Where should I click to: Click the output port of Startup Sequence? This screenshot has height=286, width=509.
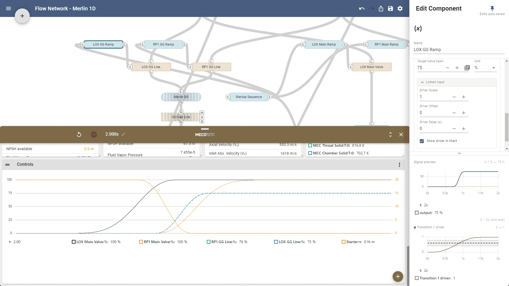(x=269, y=97)
